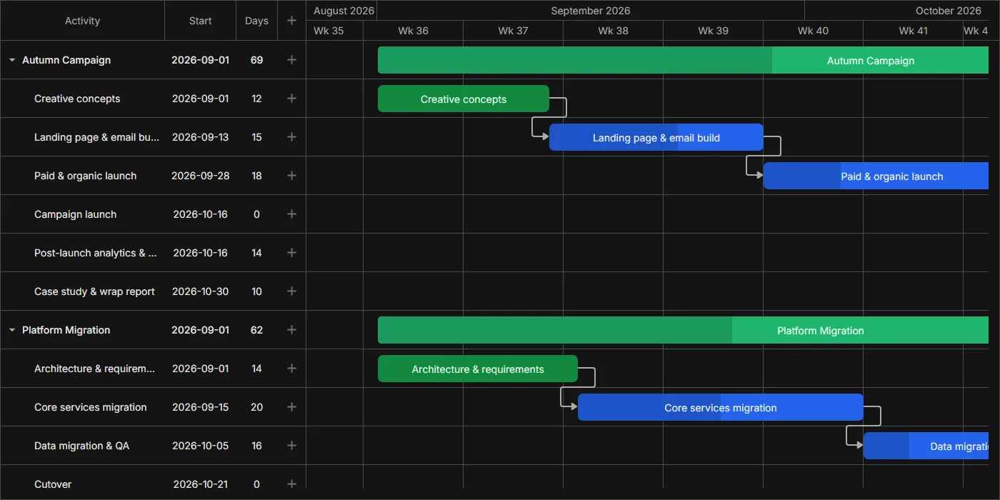1000x500 pixels.
Task: Collapse the Platform Migration group
Action: 12,330
